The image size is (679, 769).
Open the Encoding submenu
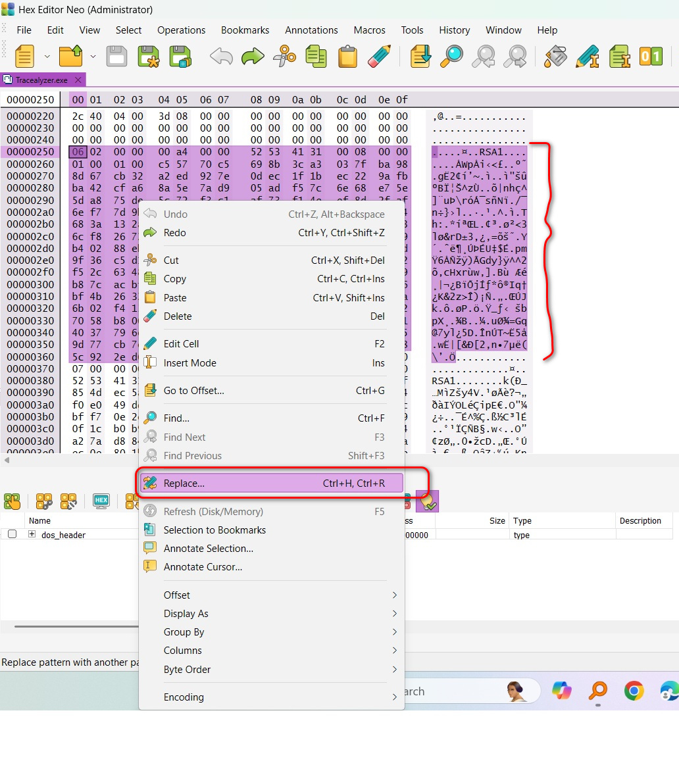[x=272, y=697]
